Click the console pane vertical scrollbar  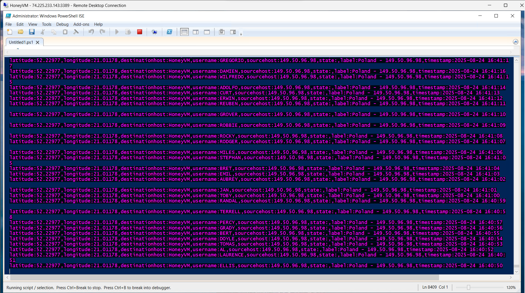516,166
